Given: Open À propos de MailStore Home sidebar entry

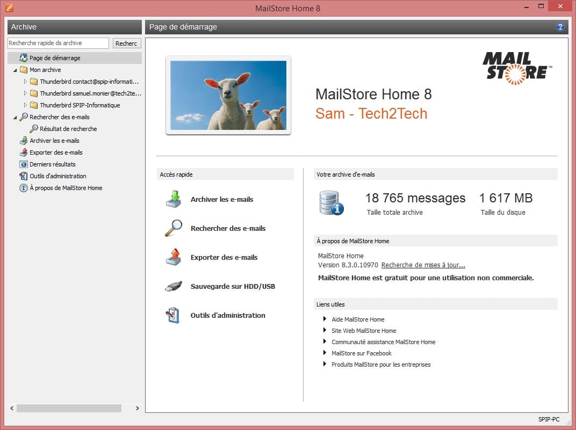Looking at the screenshot, I should [66, 188].
